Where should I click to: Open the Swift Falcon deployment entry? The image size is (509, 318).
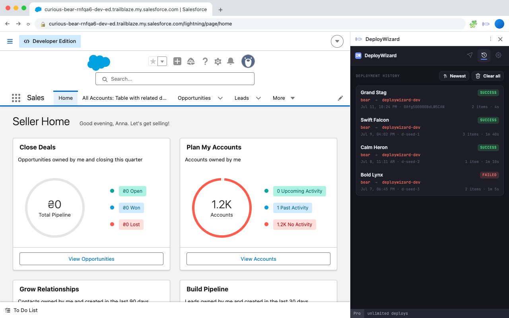click(x=430, y=127)
